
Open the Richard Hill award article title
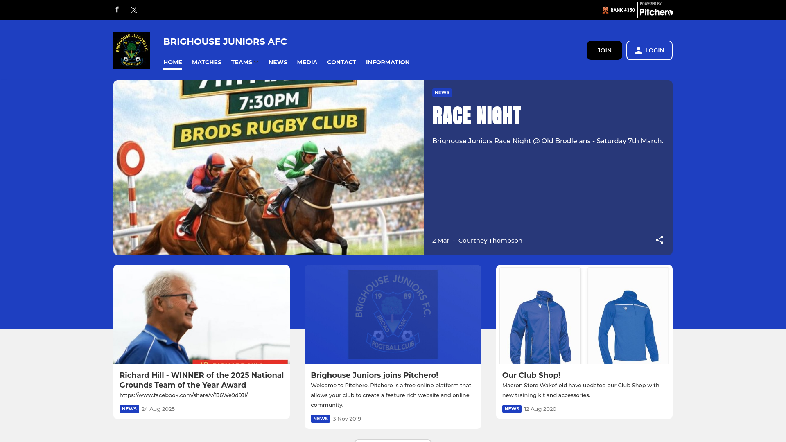click(202, 380)
